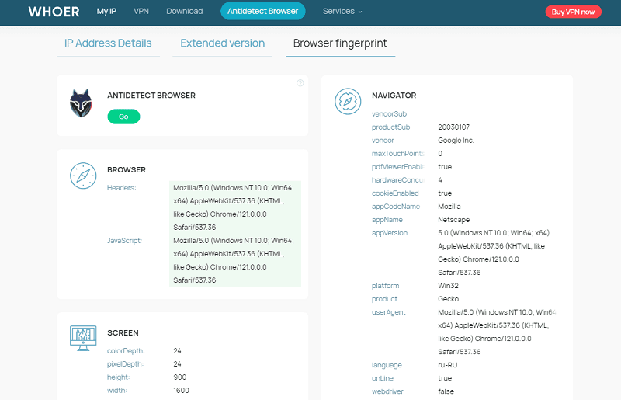Click the productSub value 20030107

click(x=454, y=127)
